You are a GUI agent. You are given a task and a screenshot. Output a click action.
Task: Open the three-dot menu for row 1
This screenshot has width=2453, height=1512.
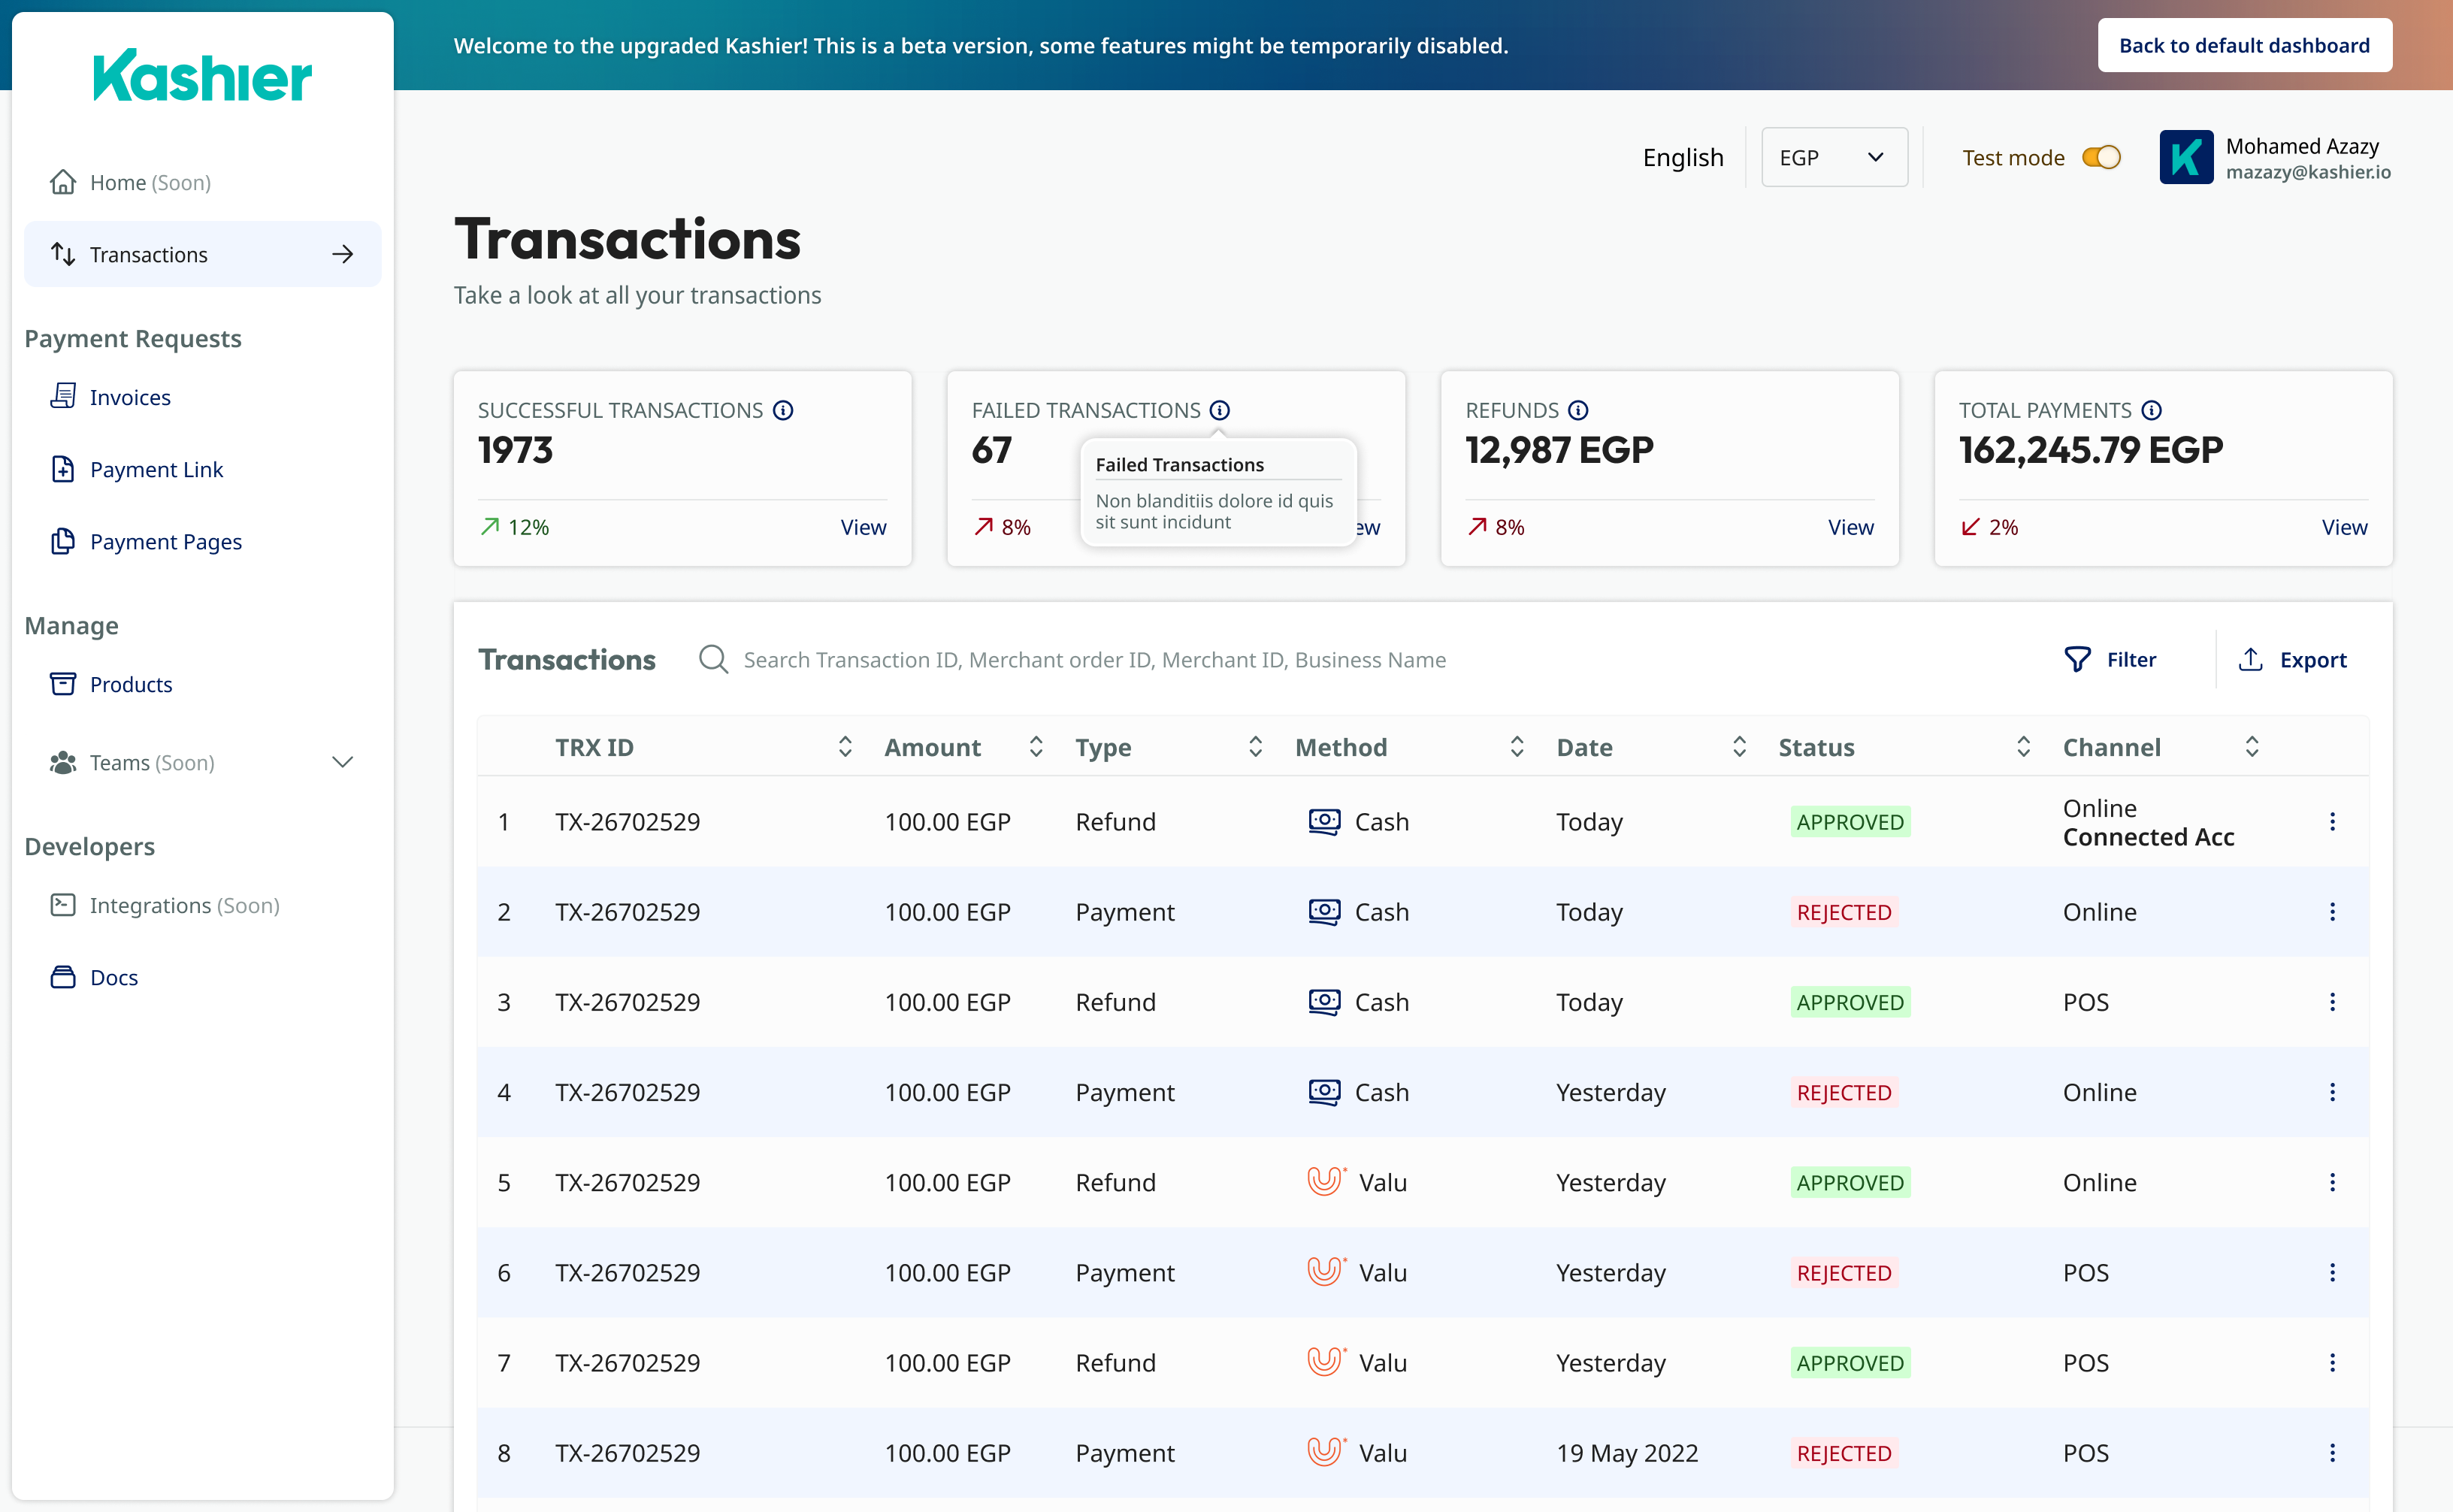coord(2332,821)
